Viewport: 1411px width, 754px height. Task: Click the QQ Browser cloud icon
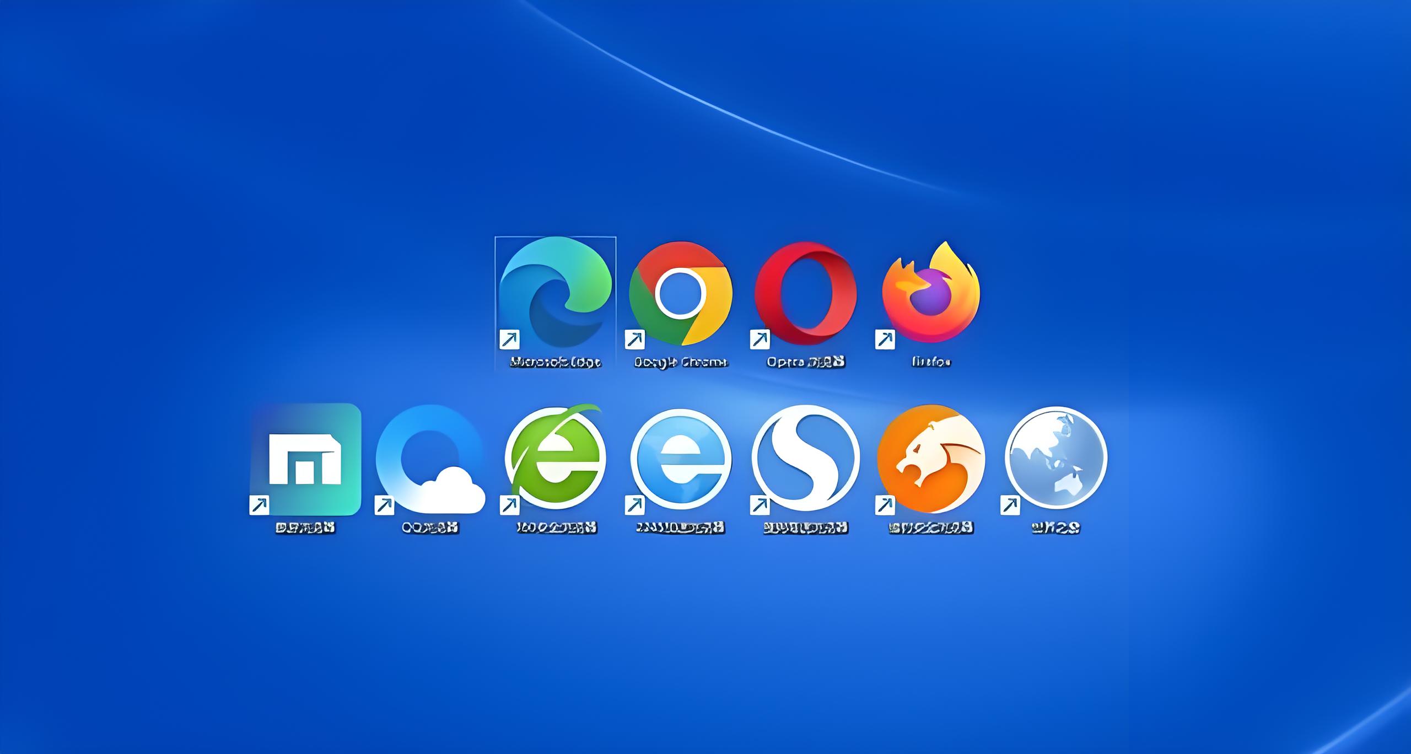(x=430, y=459)
